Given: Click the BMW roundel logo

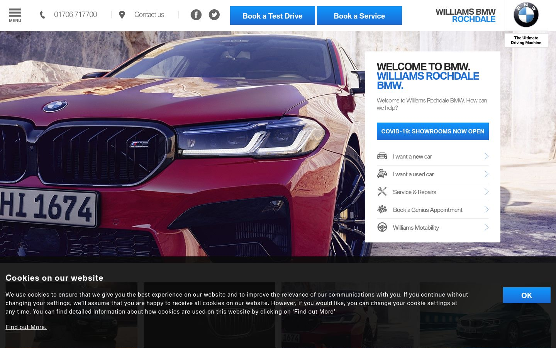Looking at the screenshot, I should 526,15.
